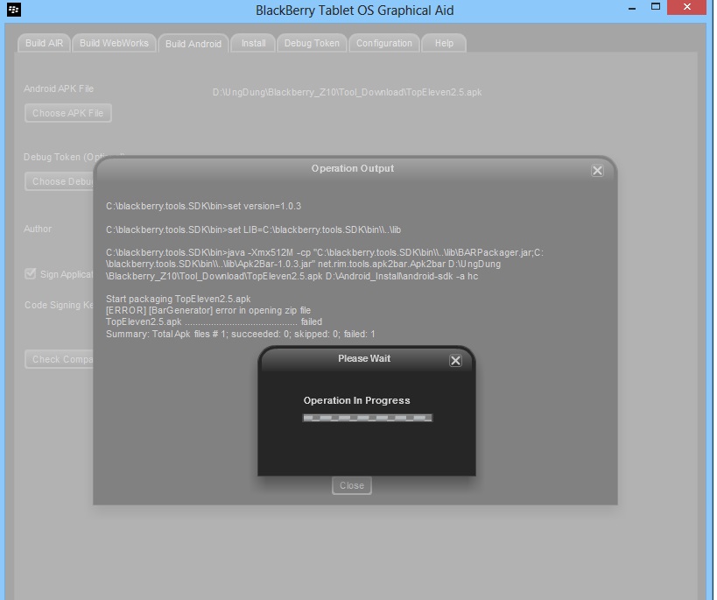Open the Help tab

(x=444, y=43)
